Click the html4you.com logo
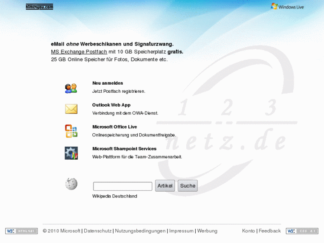Image resolution: width=324 pixels, height=243 pixels. point(40,7)
